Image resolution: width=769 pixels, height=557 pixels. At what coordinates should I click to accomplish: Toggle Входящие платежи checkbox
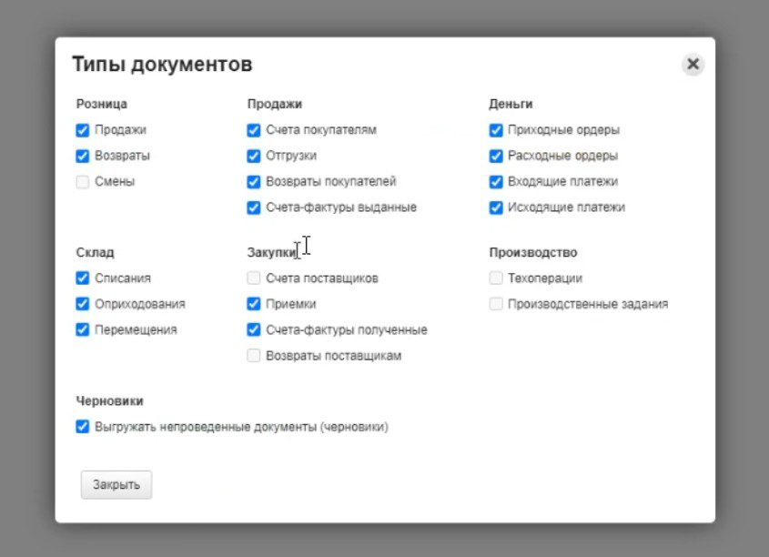tap(496, 181)
